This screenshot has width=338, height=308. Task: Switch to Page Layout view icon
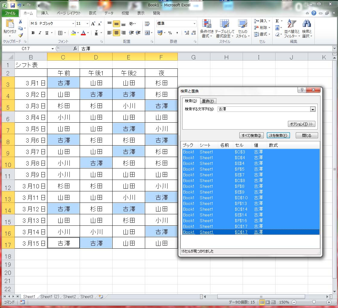(x=267, y=302)
